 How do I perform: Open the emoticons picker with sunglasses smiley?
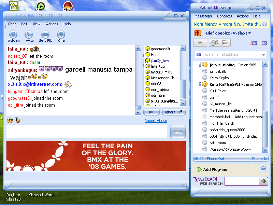10,120
